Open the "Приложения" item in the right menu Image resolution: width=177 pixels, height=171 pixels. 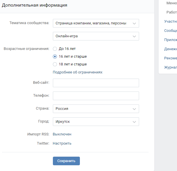coord(170,40)
